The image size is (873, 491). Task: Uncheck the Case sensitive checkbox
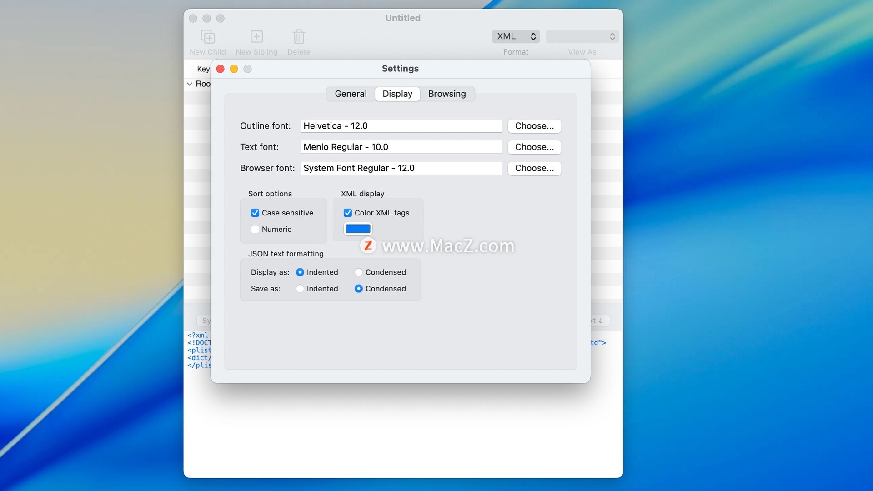[255, 213]
